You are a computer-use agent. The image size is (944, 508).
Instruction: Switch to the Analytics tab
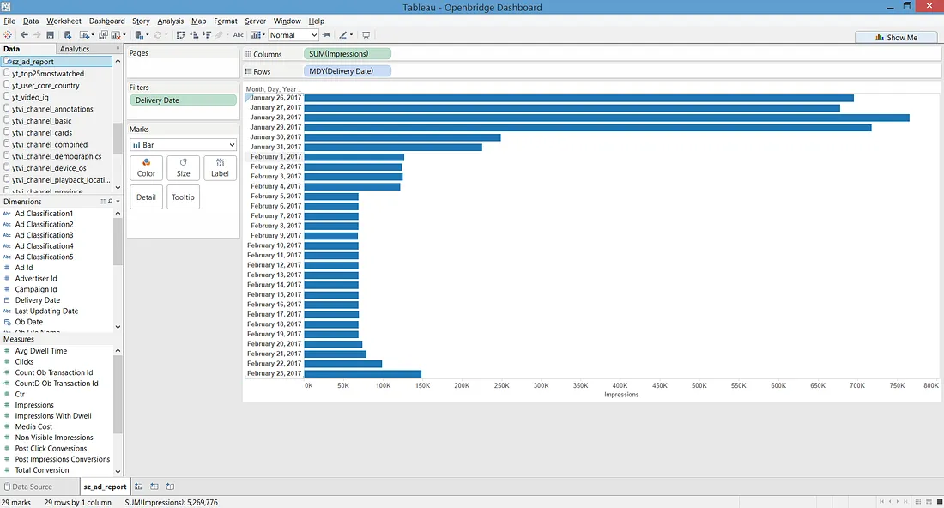[x=75, y=49]
